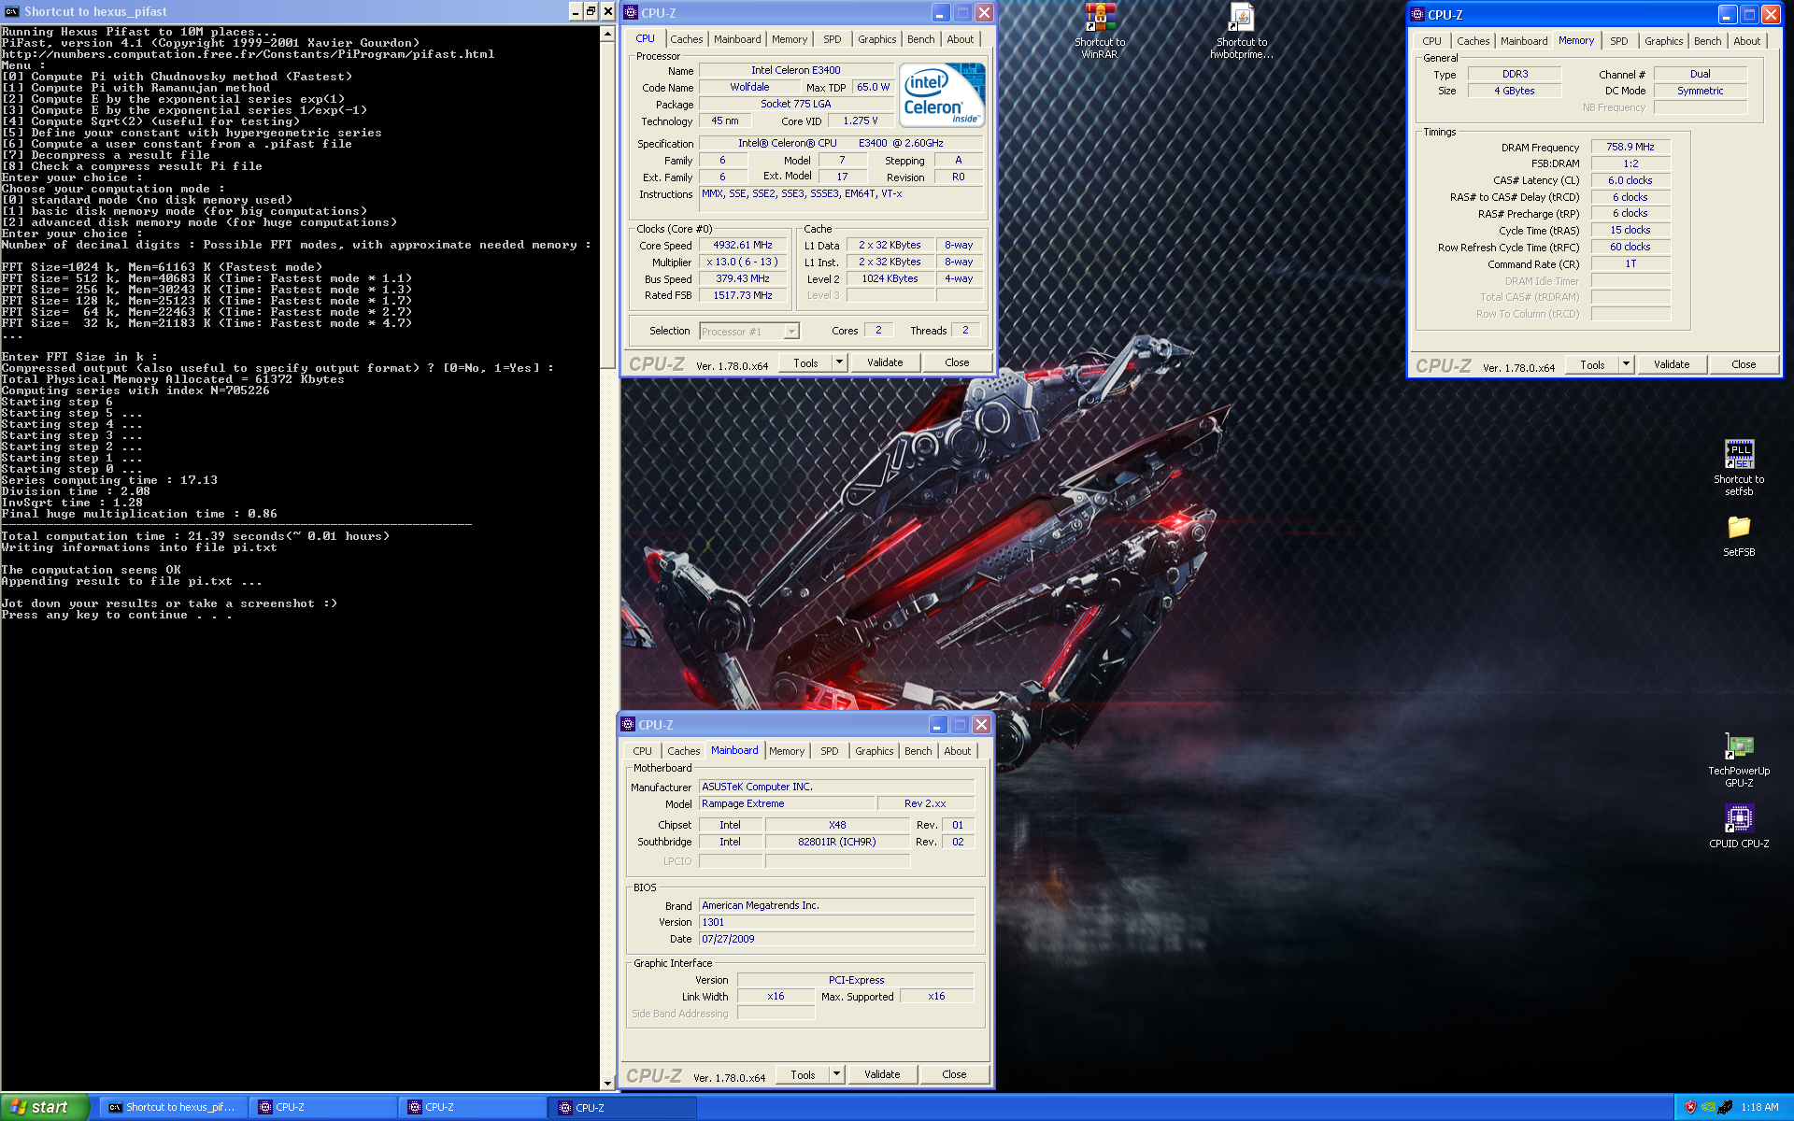
Task: Switch to Bench tab in Mainboard window
Action: pos(918,751)
